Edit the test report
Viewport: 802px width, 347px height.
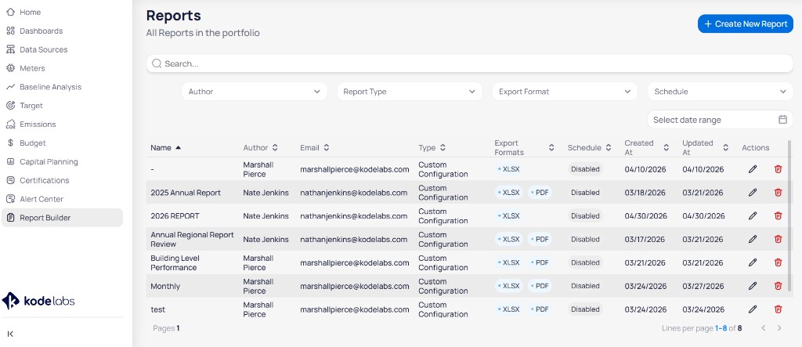[753, 309]
